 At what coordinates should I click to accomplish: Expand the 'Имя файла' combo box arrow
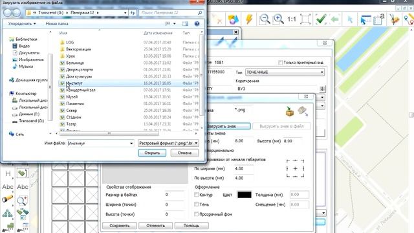coord(131,143)
